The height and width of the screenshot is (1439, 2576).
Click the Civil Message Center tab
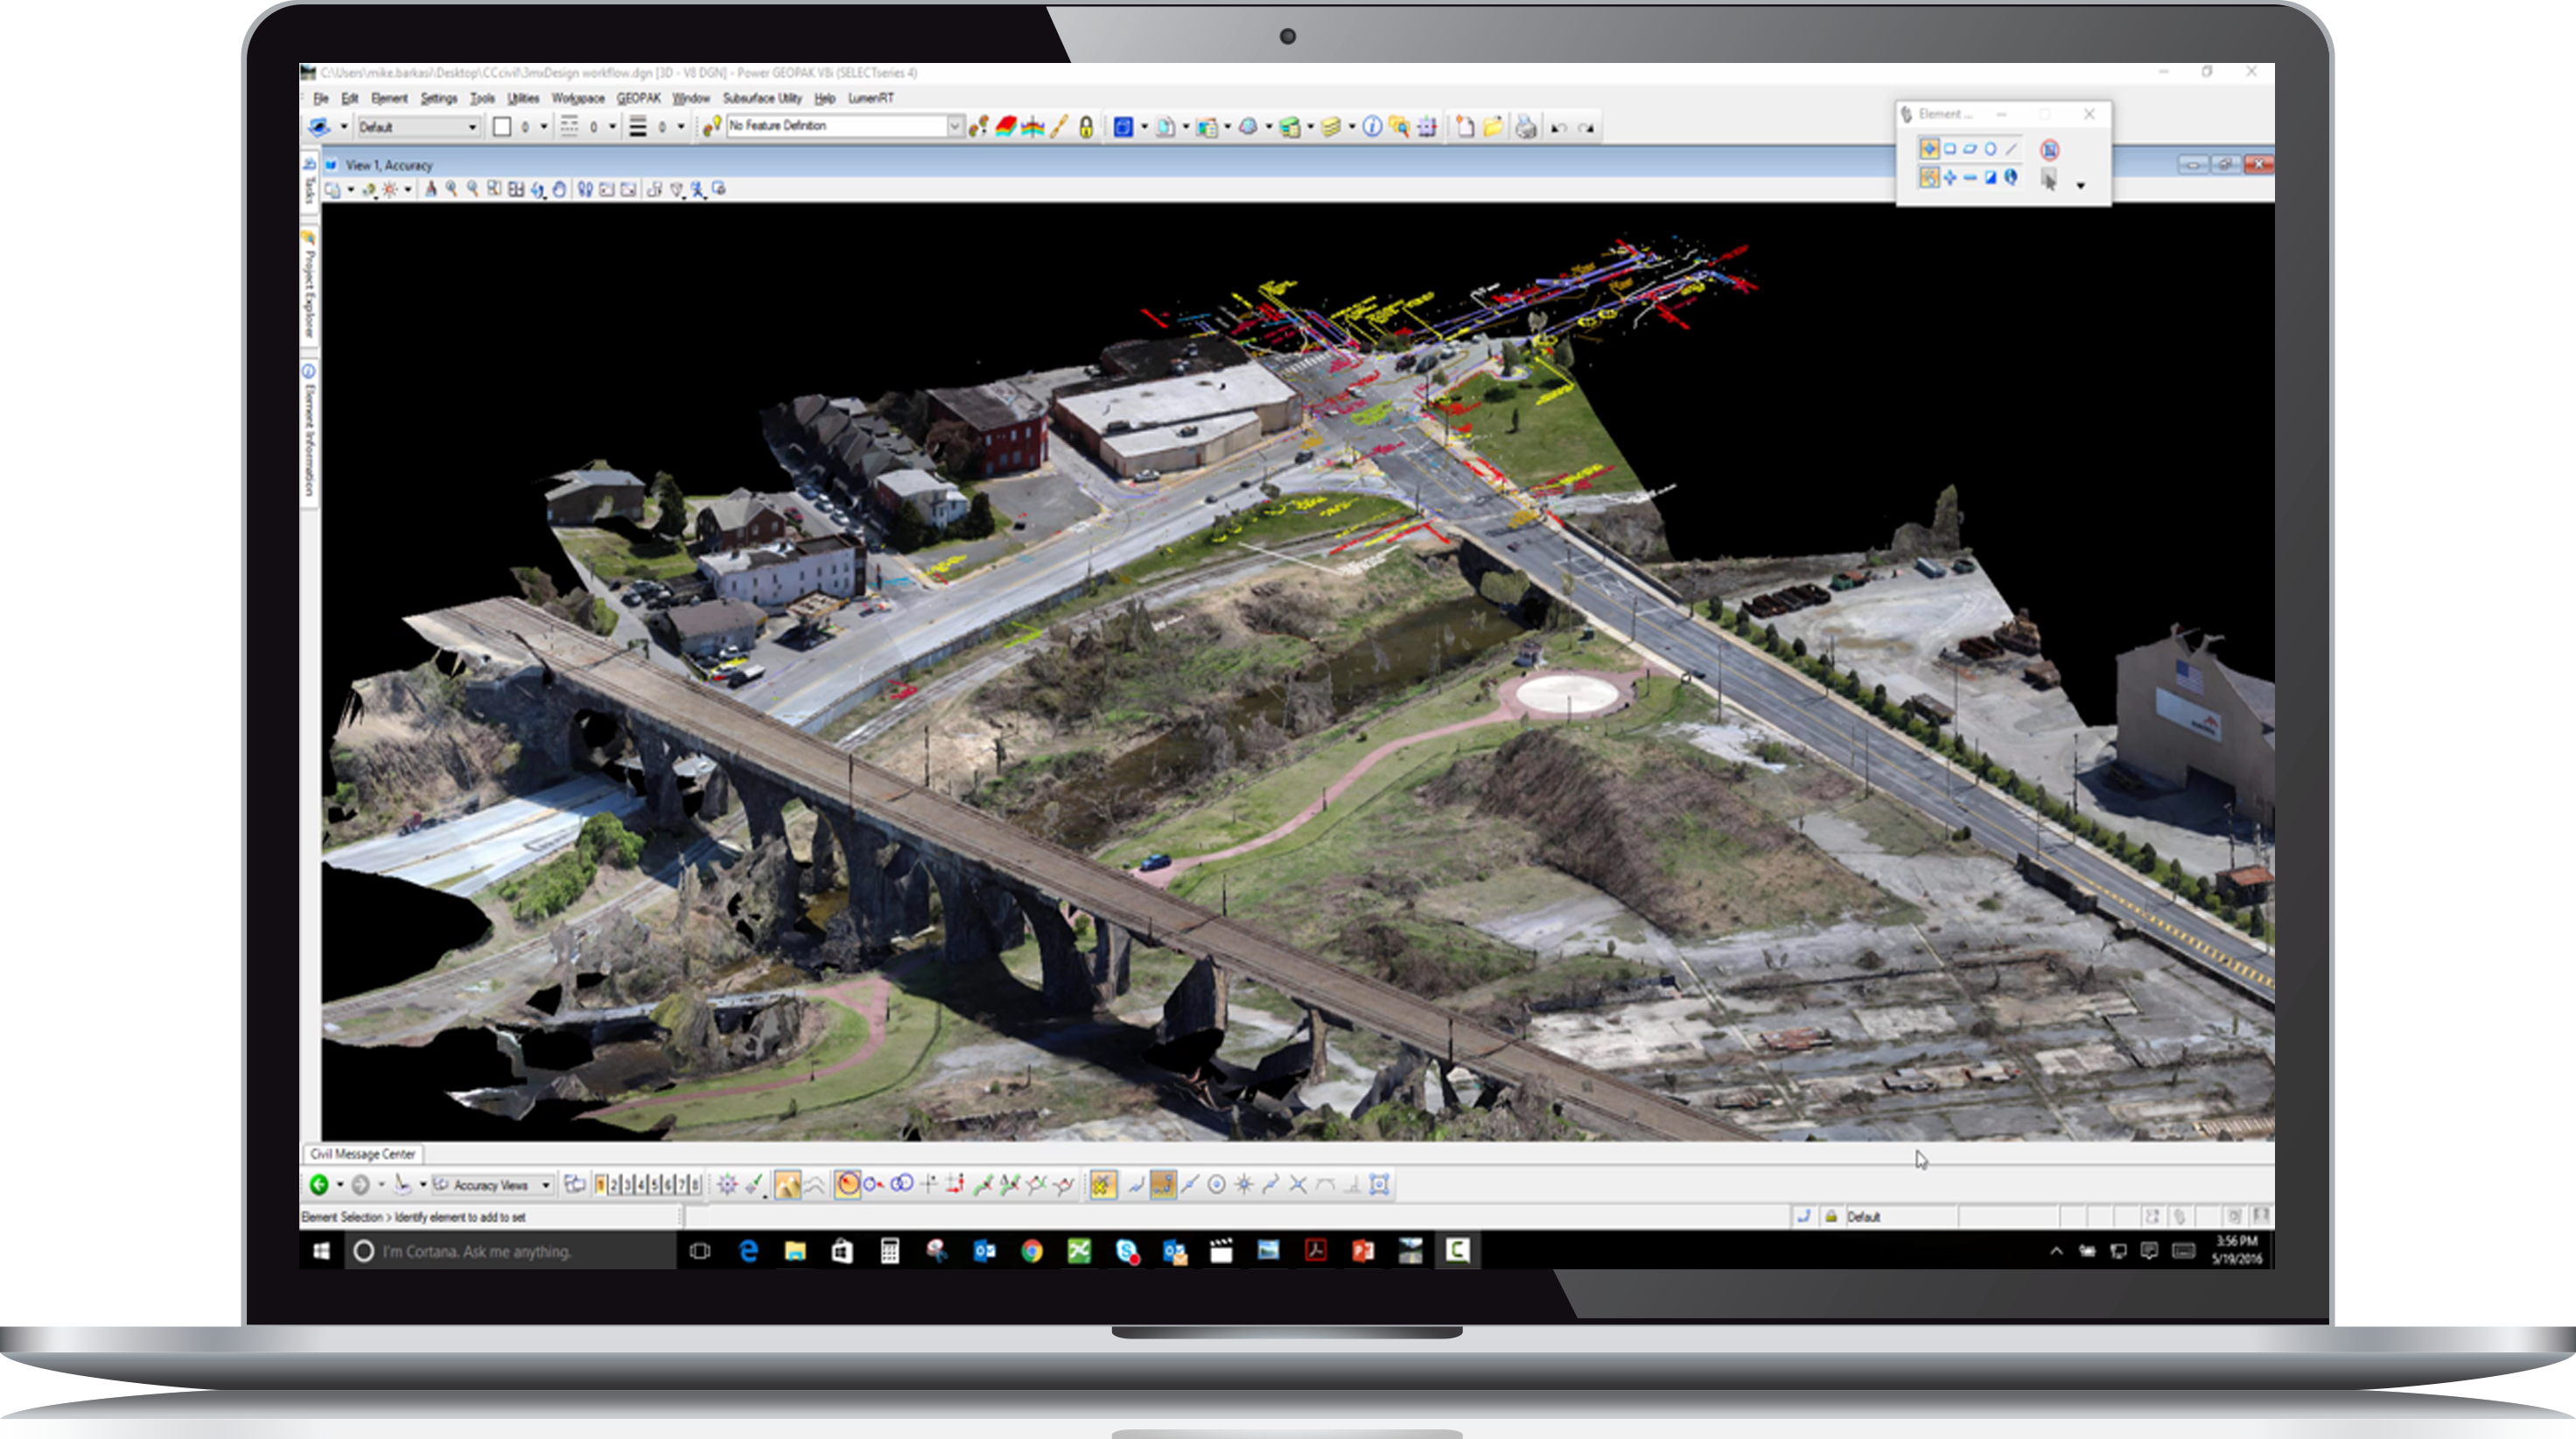click(363, 1154)
